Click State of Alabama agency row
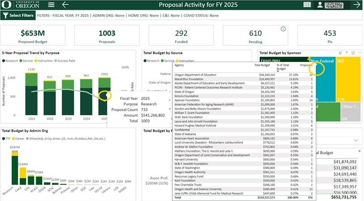The image size is (364, 201). point(243,134)
